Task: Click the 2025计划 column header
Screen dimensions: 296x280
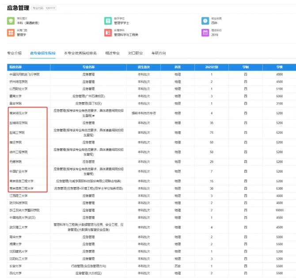Action: tap(212, 67)
